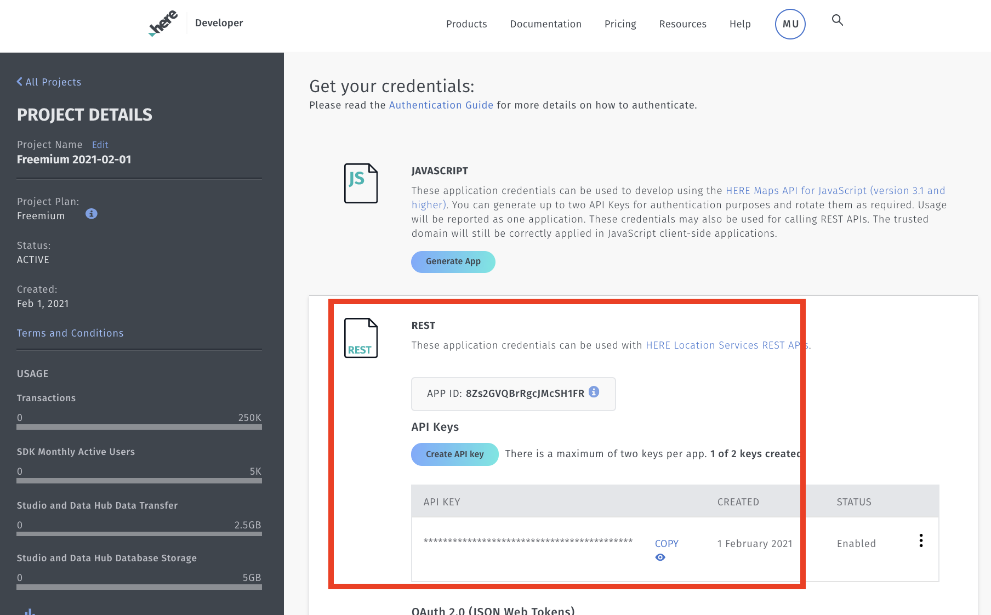
Task: Click the Transactions usage bar
Action: tap(139, 427)
